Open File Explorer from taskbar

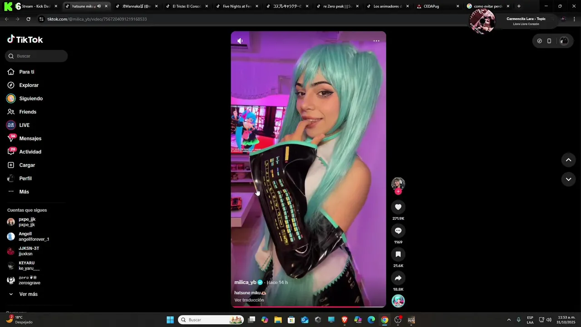278,320
